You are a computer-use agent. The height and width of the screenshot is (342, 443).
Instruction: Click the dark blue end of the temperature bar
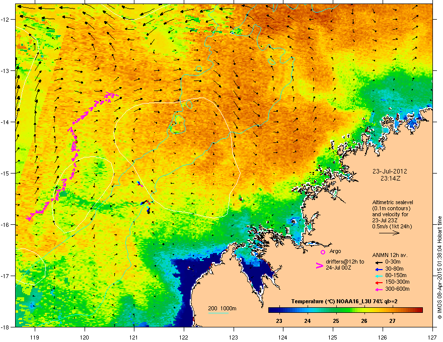point(272,310)
